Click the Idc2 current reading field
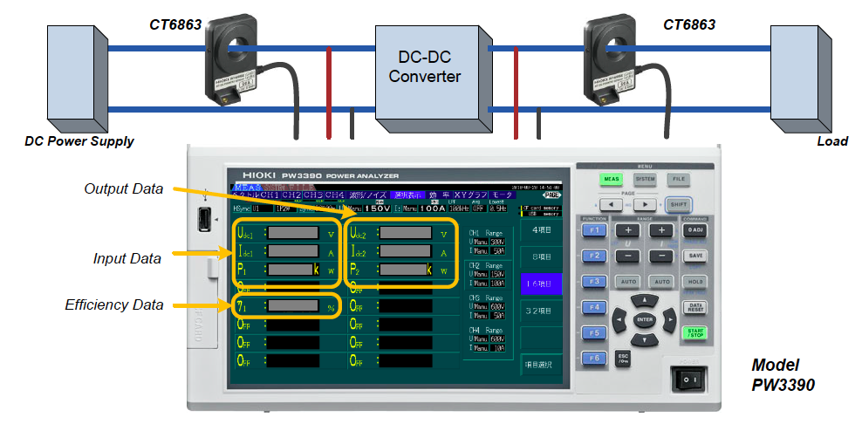Image resolution: width=862 pixels, height=424 pixels. click(x=405, y=250)
